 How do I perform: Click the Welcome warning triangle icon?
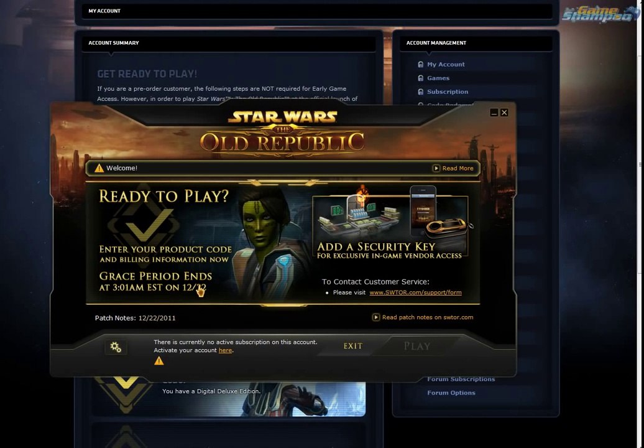click(99, 168)
